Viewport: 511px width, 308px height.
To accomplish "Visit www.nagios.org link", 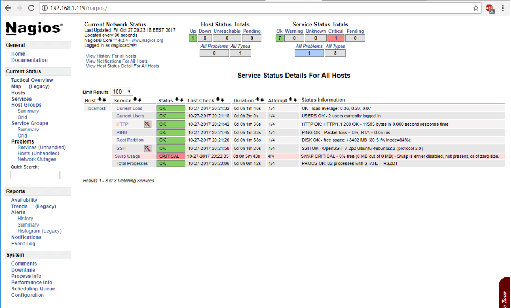I will (147, 40).
